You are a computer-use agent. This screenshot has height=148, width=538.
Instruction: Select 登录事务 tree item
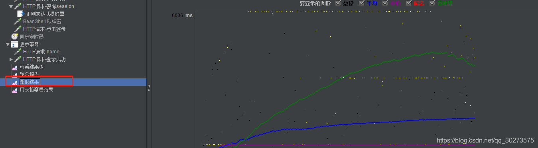29,44
